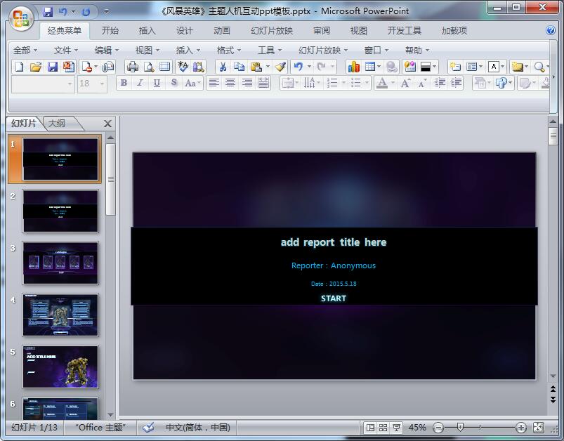Insert a chart with bar chart icon
This screenshot has height=441, width=564.
[353, 67]
